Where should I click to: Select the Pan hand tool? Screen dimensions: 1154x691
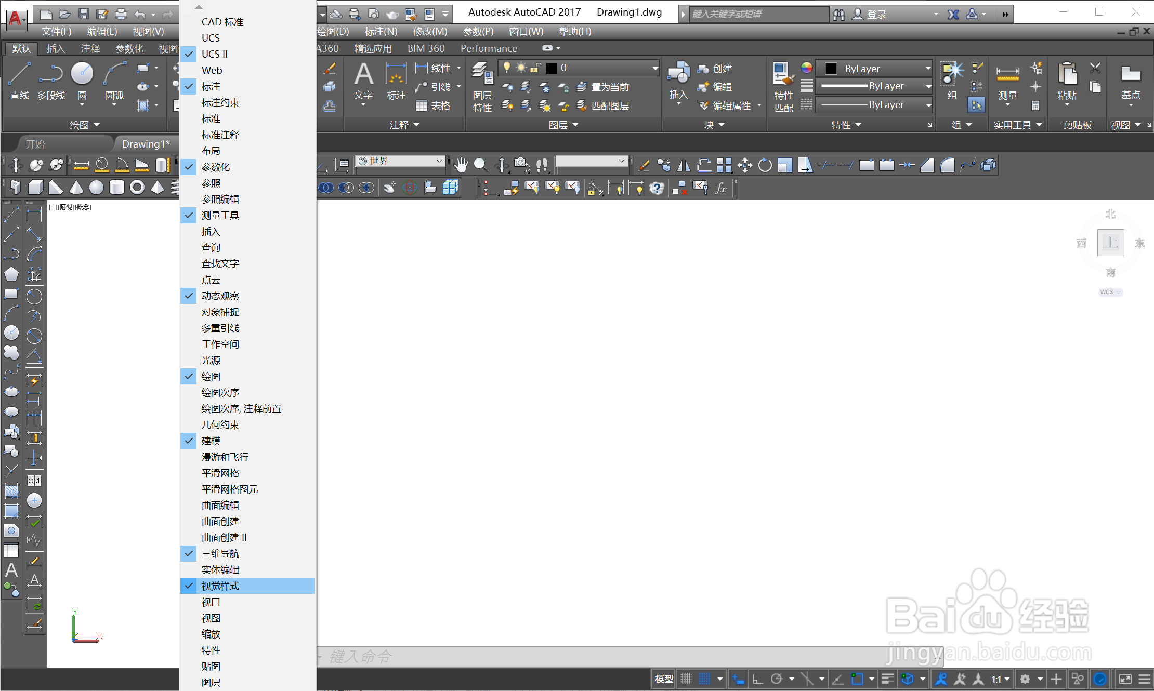[461, 165]
